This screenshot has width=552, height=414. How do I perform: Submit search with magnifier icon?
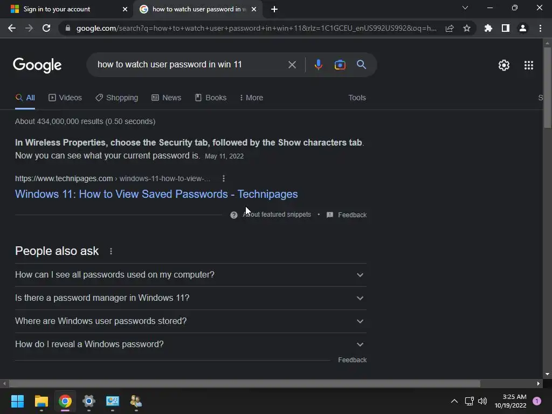tap(361, 65)
